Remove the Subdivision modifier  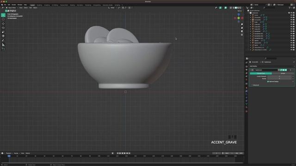coord(290,70)
